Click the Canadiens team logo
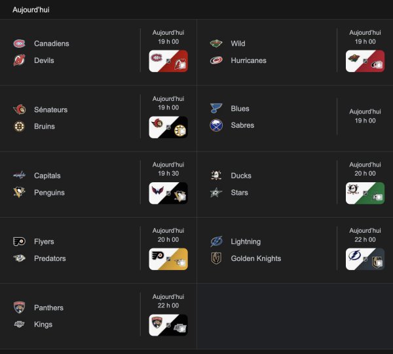This screenshot has width=393, height=354. 19,44
